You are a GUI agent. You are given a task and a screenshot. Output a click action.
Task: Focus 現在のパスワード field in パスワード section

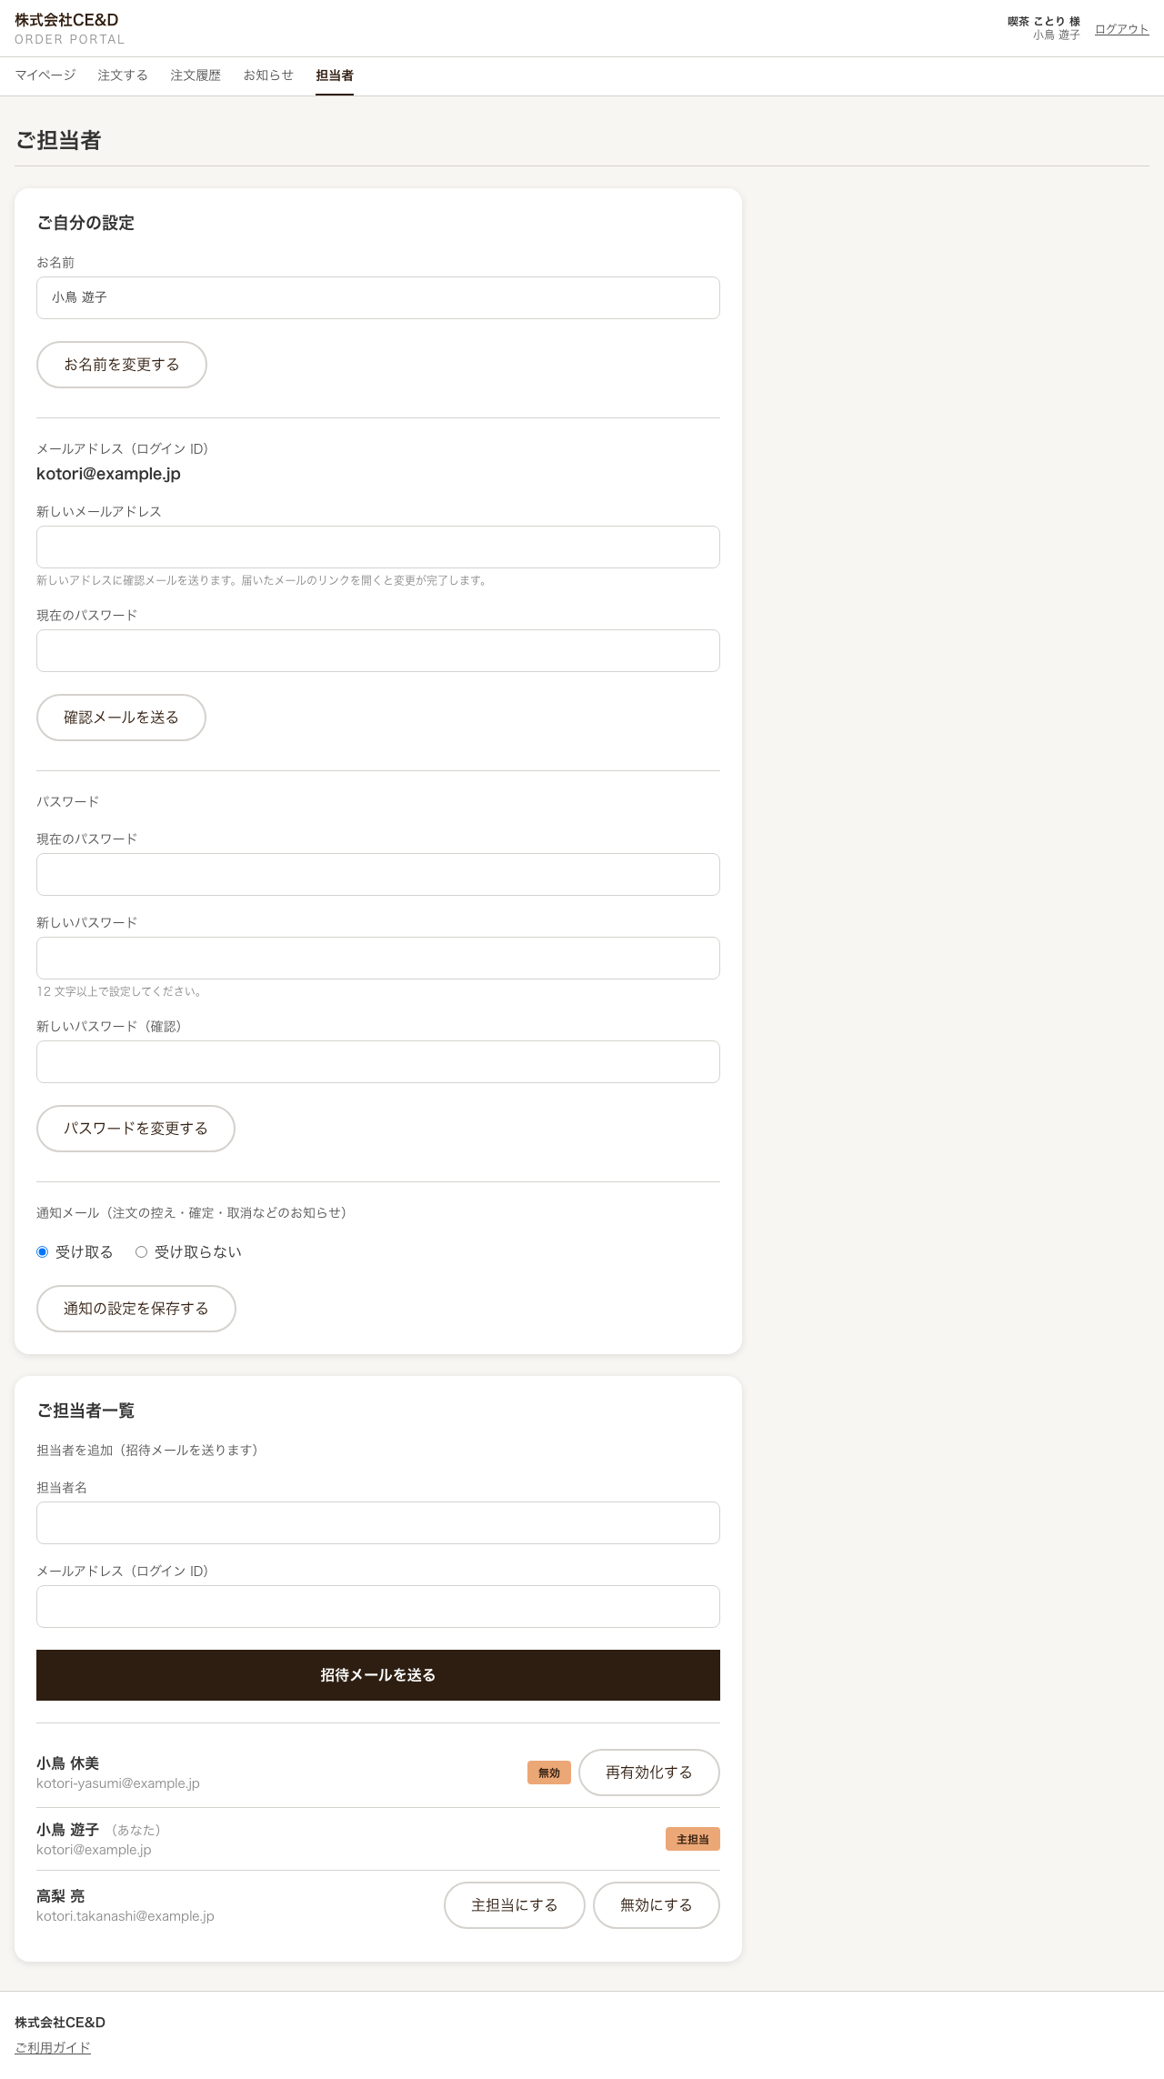378,874
